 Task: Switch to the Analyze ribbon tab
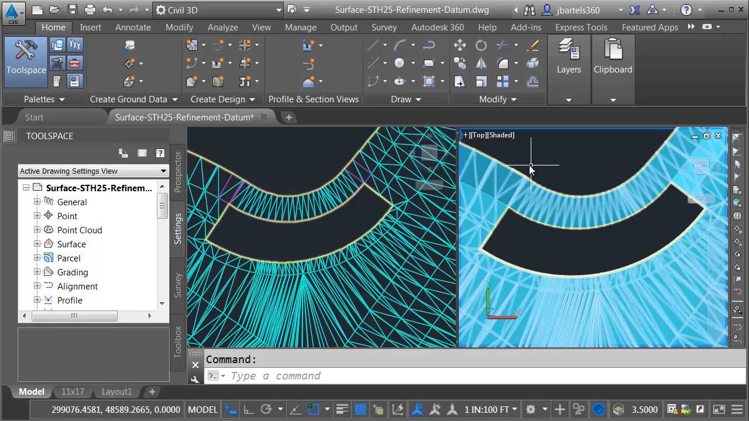[223, 27]
